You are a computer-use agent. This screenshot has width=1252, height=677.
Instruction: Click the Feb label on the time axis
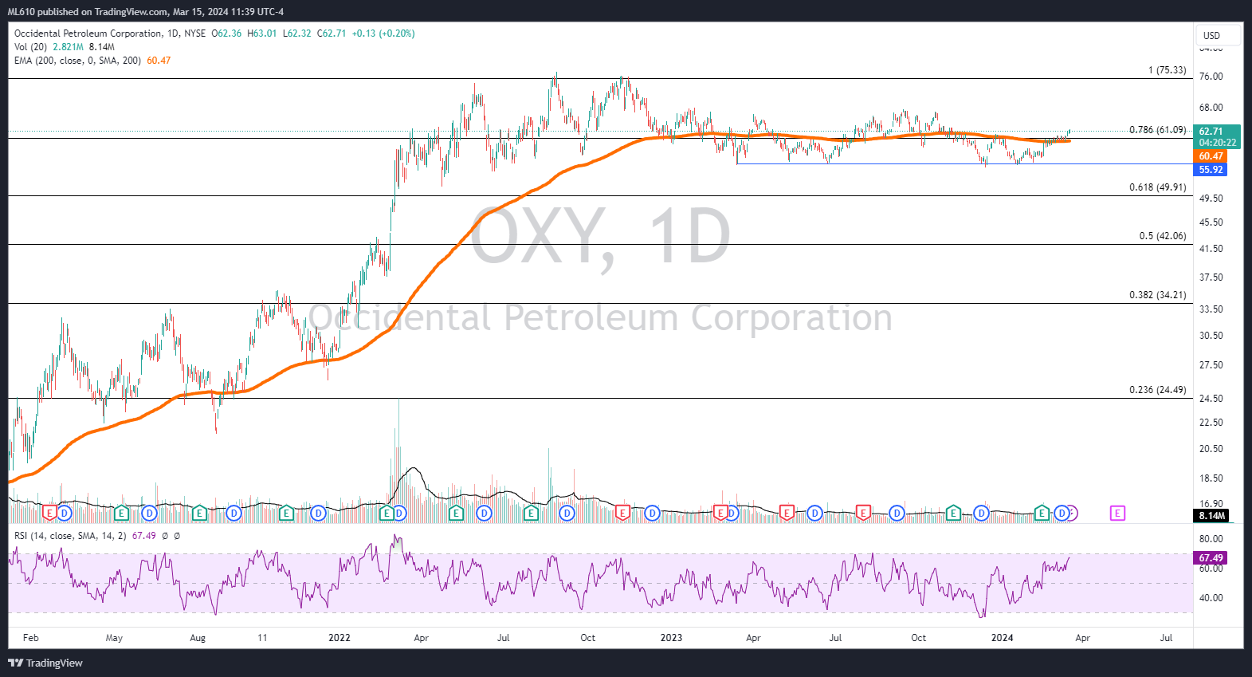pyautogui.click(x=30, y=638)
